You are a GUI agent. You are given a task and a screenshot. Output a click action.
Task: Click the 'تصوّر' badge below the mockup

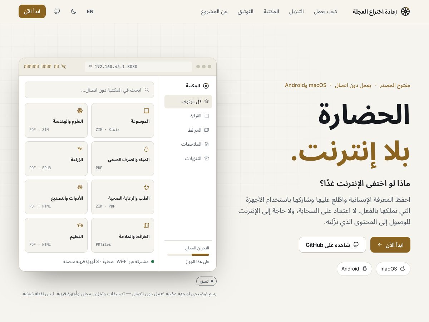(x=206, y=281)
